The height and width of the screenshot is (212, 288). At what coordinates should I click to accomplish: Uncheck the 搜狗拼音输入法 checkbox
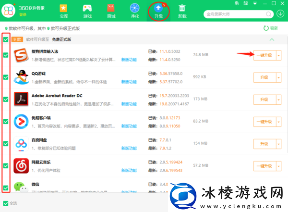click(6, 55)
